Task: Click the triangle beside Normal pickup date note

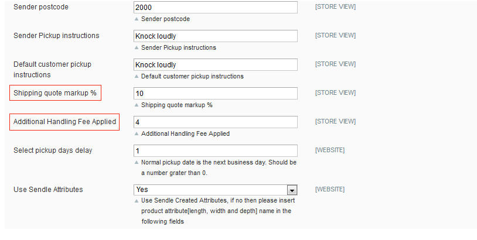Action: [137, 162]
